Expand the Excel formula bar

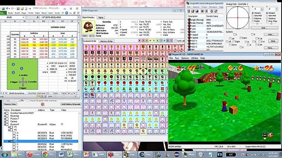point(79,17)
